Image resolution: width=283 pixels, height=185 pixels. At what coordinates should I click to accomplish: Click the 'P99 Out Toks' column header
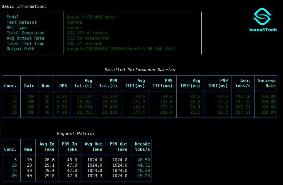click(x=118, y=147)
